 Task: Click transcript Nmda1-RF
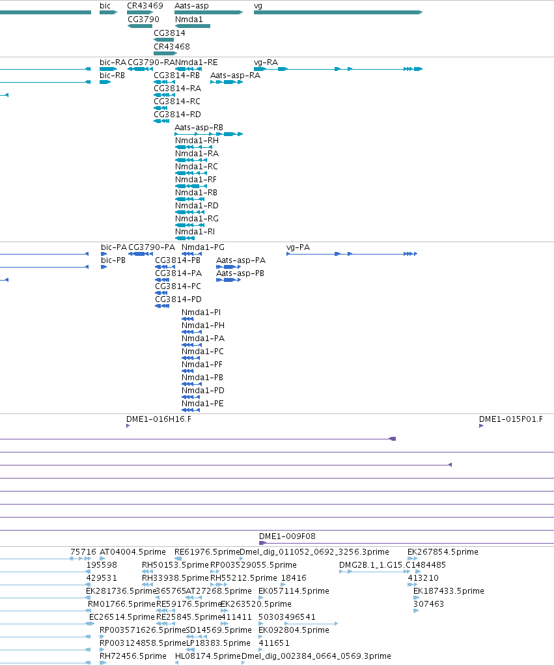191,186
